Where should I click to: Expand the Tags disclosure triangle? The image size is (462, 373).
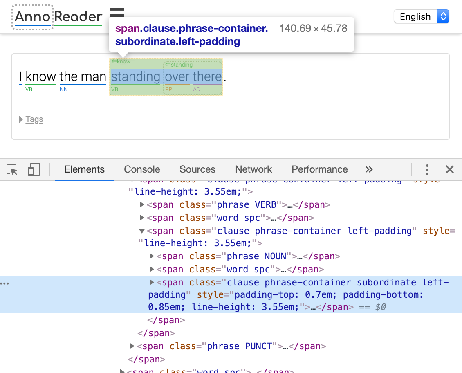point(21,119)
